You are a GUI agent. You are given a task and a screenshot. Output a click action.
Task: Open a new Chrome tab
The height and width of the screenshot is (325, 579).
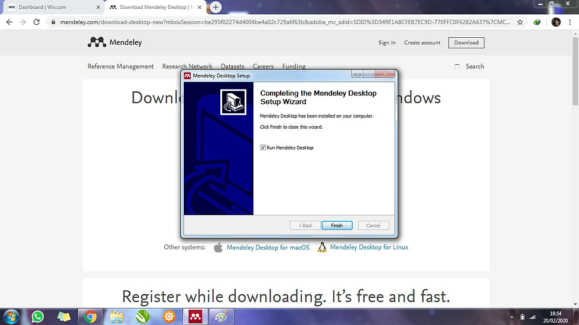point(216,7)
